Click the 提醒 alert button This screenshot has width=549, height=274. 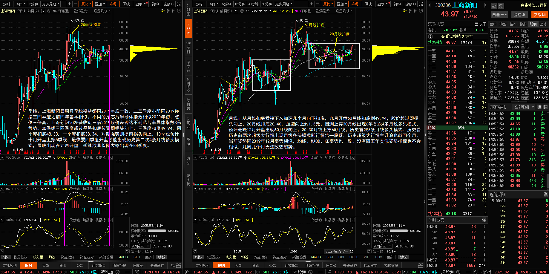click(519, 15)
